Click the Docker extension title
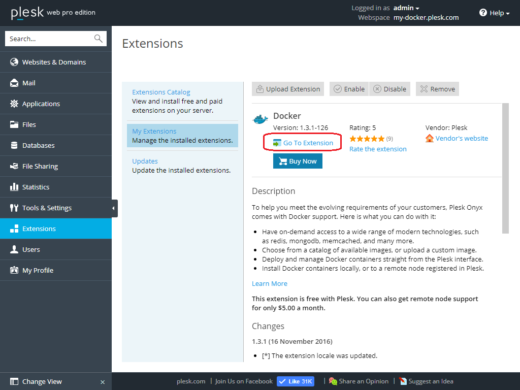Screen dimensions: 520x390 click(287, 116)
